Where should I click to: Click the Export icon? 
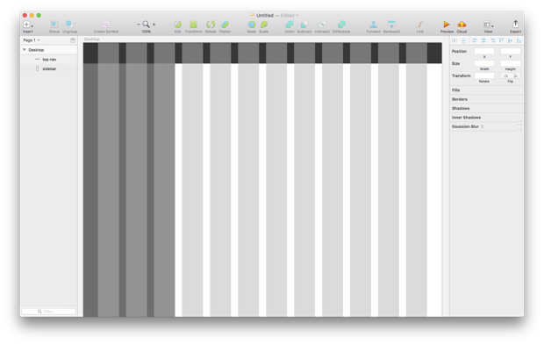(x=516, y=24)
